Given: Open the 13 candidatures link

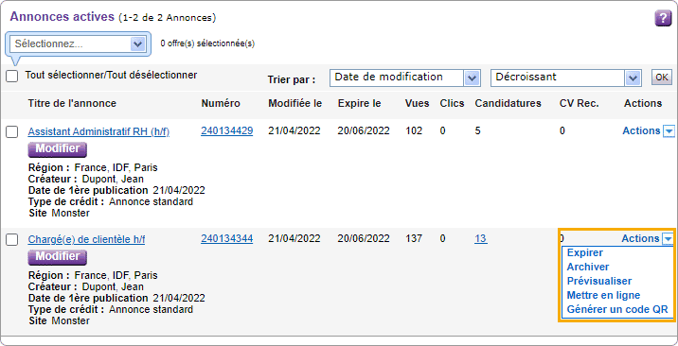Looking at the screenshot, I should click(481, 238).
